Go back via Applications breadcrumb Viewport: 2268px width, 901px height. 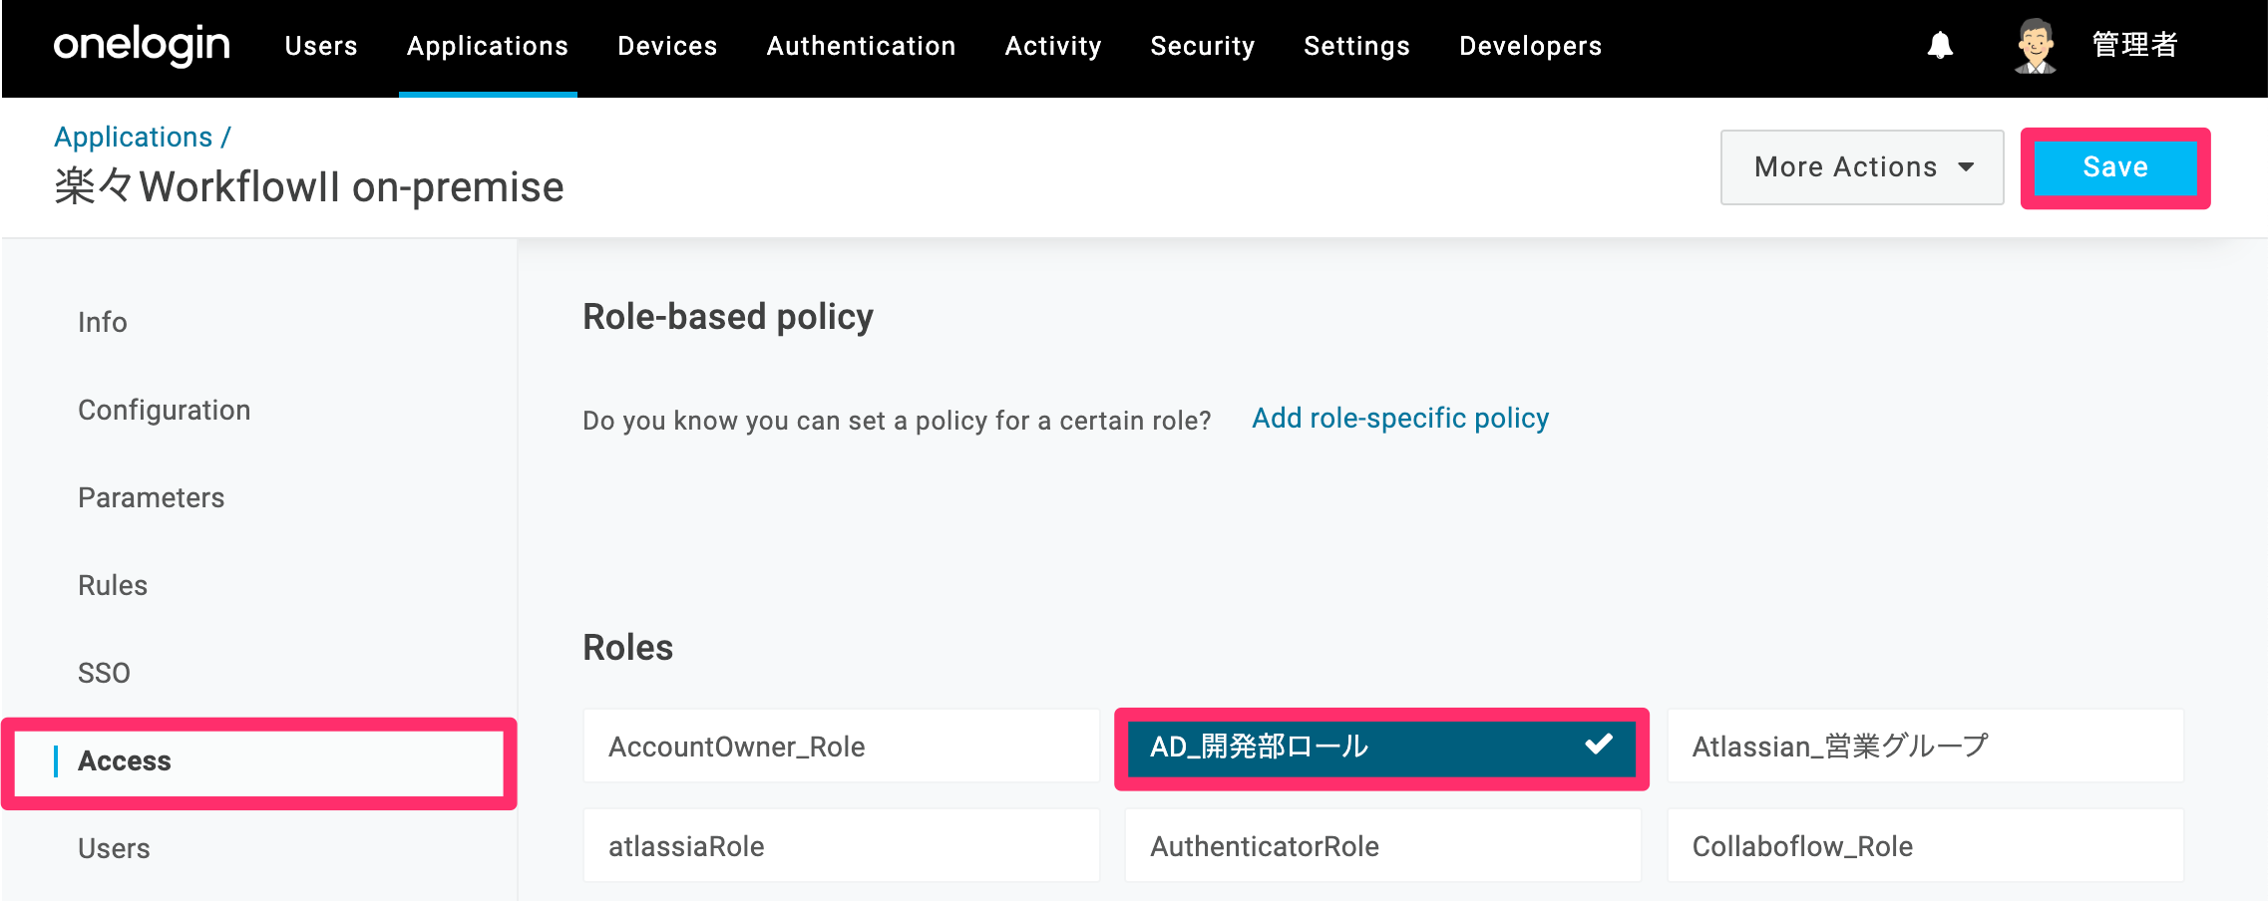click(134, 137)
